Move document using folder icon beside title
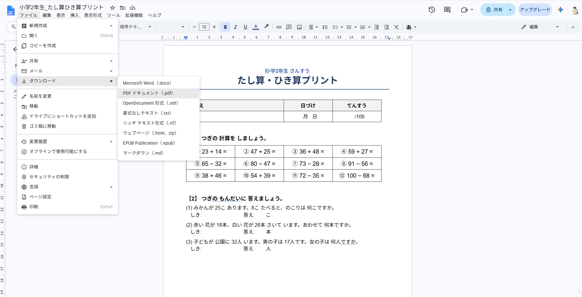Viewport: 582px width, 297px height. point(123,8)
